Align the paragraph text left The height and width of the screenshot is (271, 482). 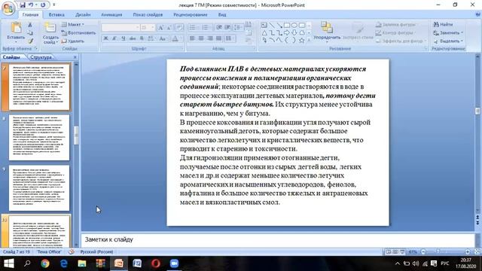[192, 38]
